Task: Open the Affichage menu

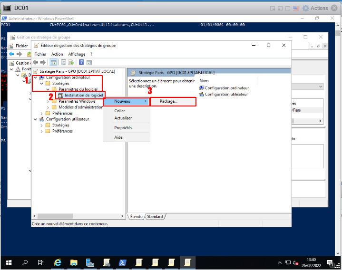Action: coord(77,54)
